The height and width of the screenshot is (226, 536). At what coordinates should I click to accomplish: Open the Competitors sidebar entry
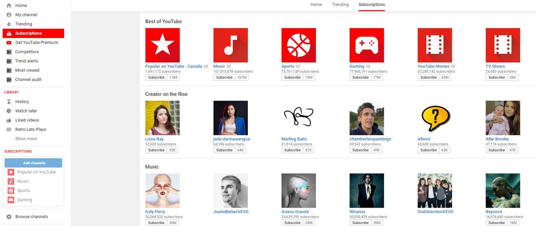pyautogui.click(x=27, y=52)
